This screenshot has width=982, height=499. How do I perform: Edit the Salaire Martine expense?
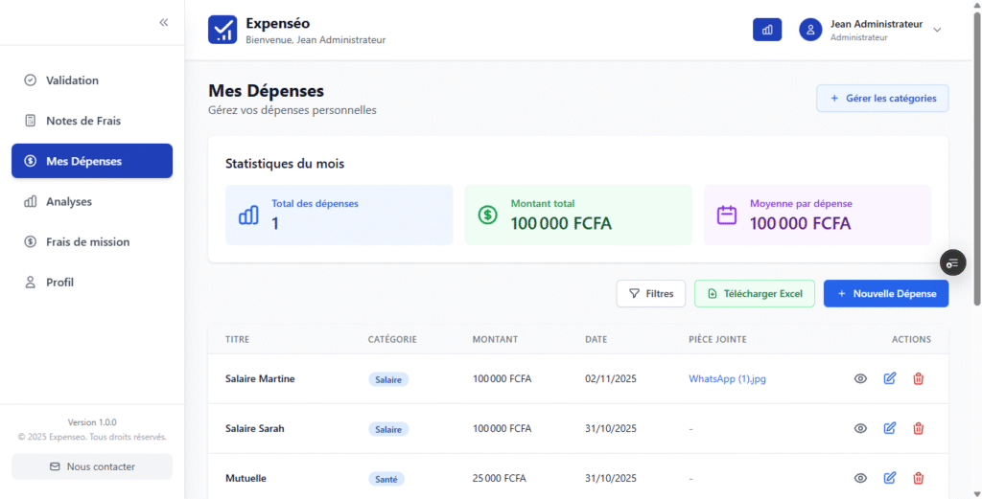pos(889,378)
